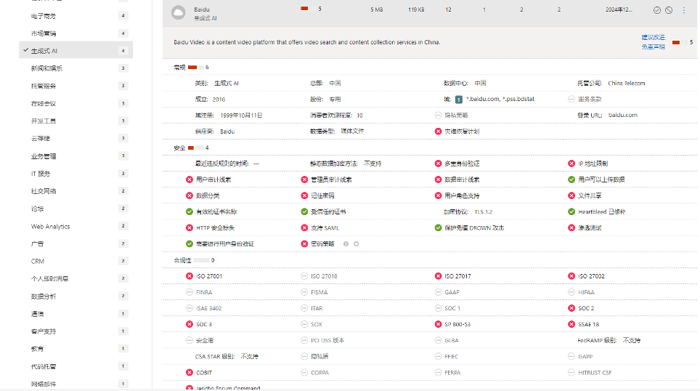Click the red X icon beside SOC 2
The width and height of the screenshot is (700, 391).
point(571,308)
